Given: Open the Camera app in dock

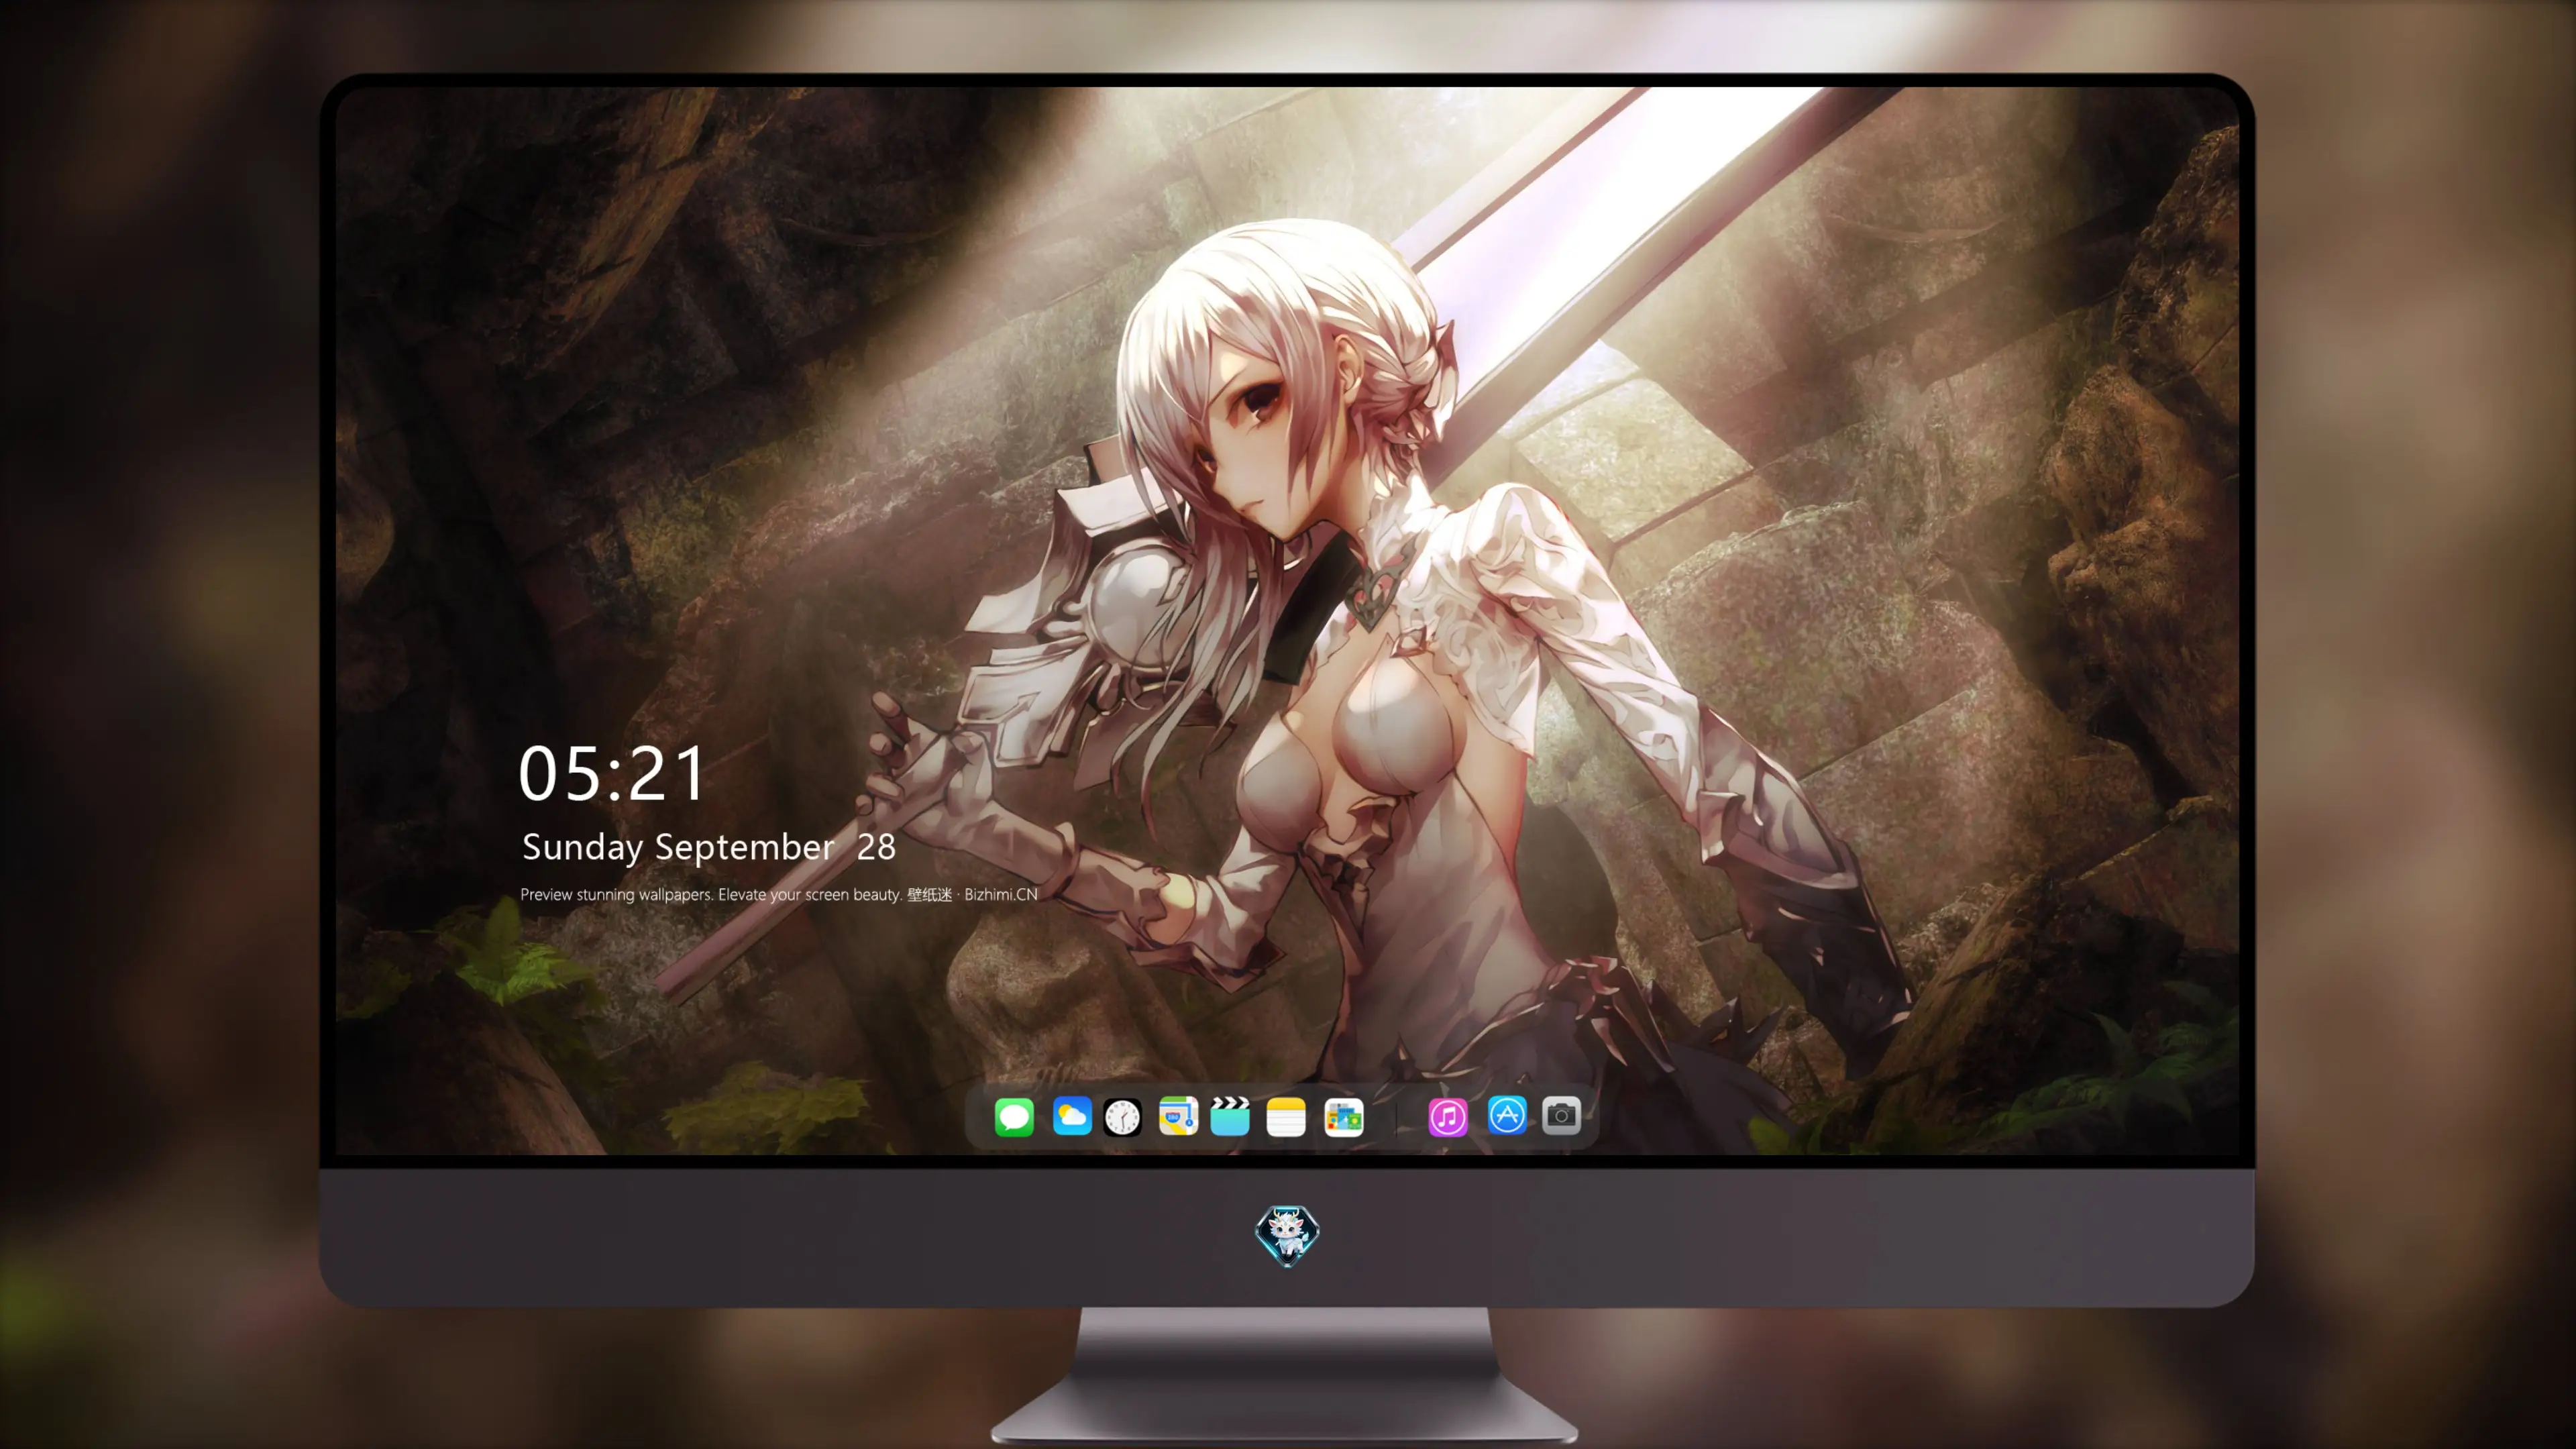Looking at the screenshot, I should click(x=1561, y=1115).
